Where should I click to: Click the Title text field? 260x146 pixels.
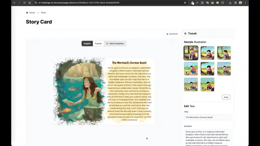coord(208,117)
